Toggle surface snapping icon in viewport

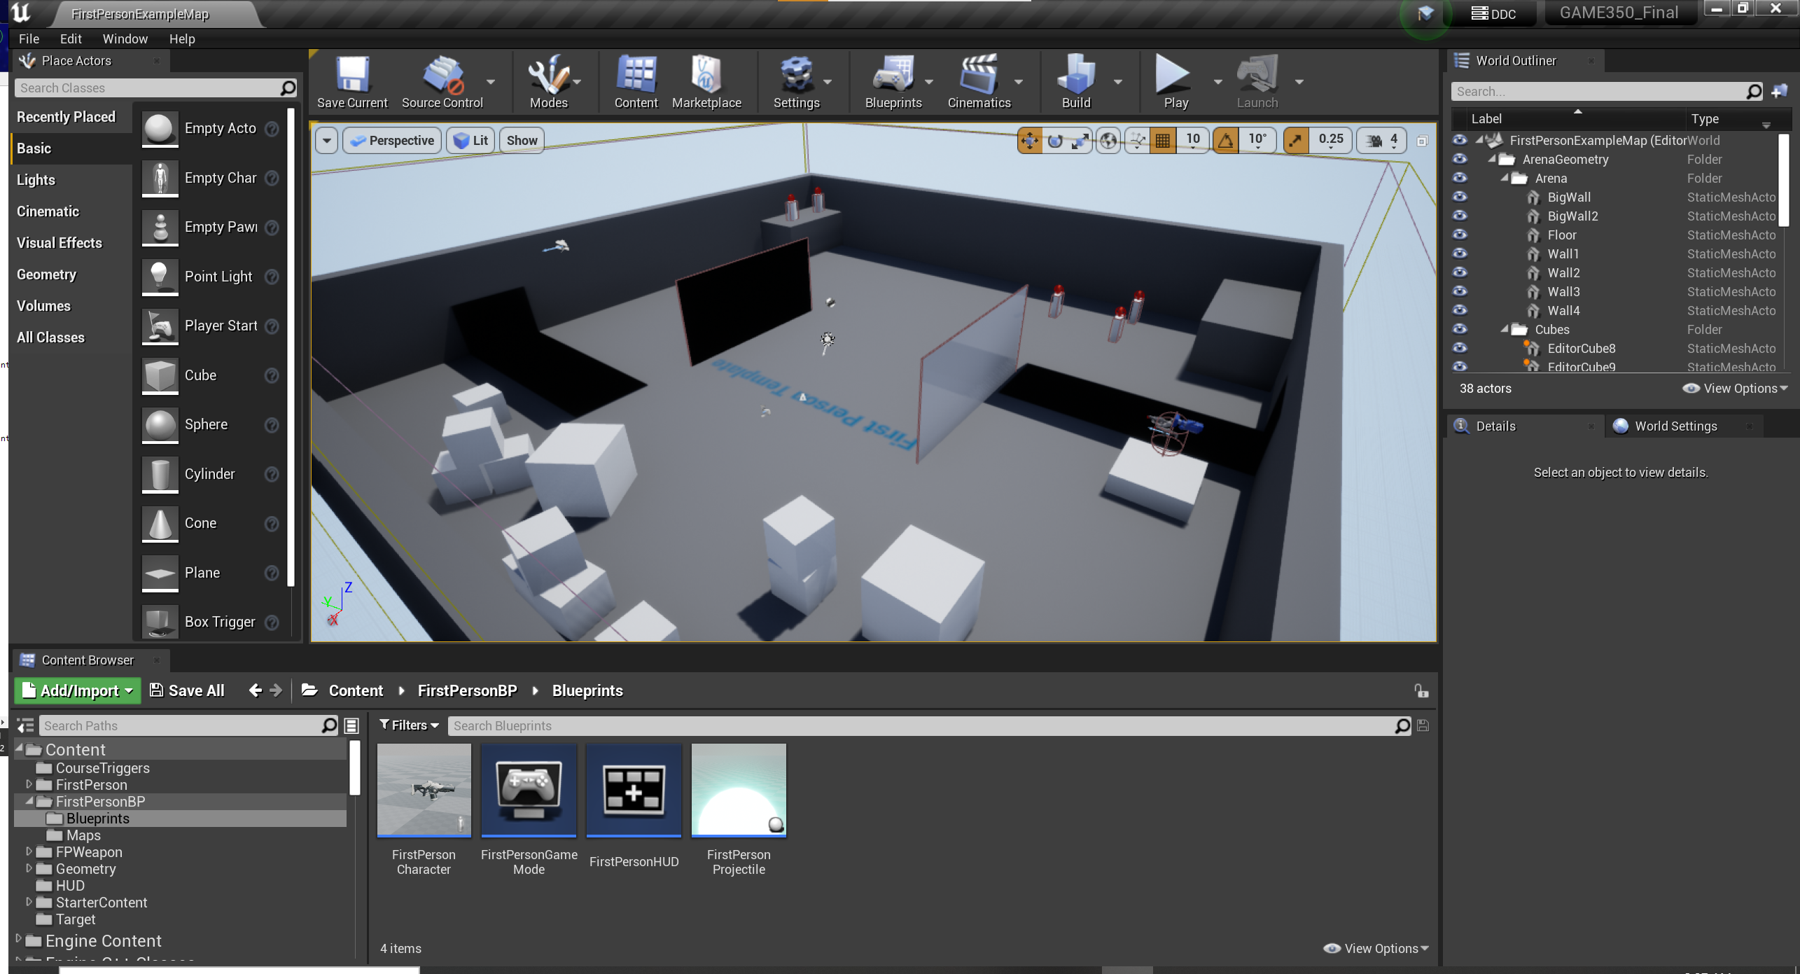(x=1138, y=141)
